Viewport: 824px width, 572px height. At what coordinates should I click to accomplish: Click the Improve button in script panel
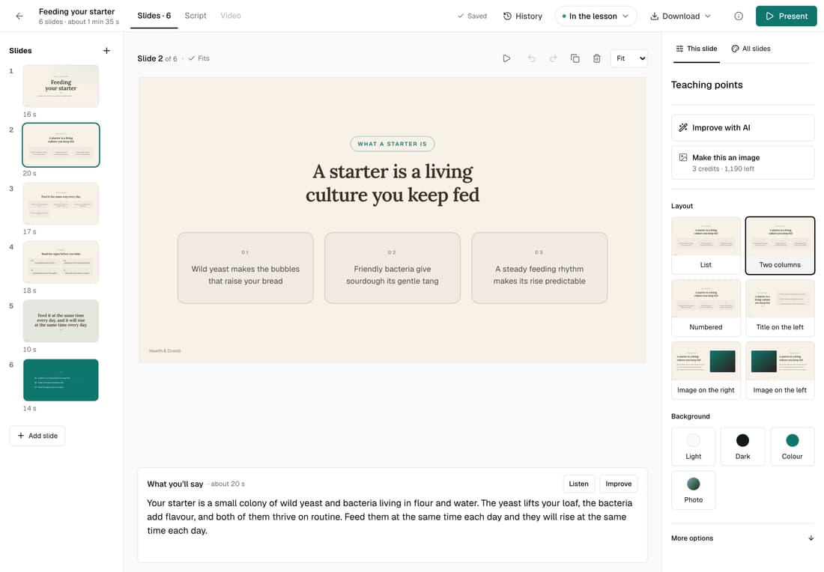coord(619,484)
